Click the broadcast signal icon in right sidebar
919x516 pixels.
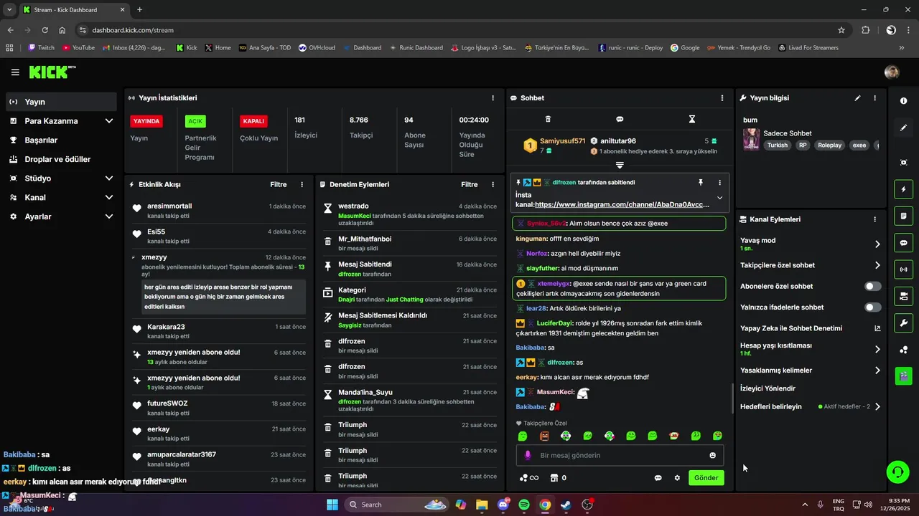click(x=903, y=269)
